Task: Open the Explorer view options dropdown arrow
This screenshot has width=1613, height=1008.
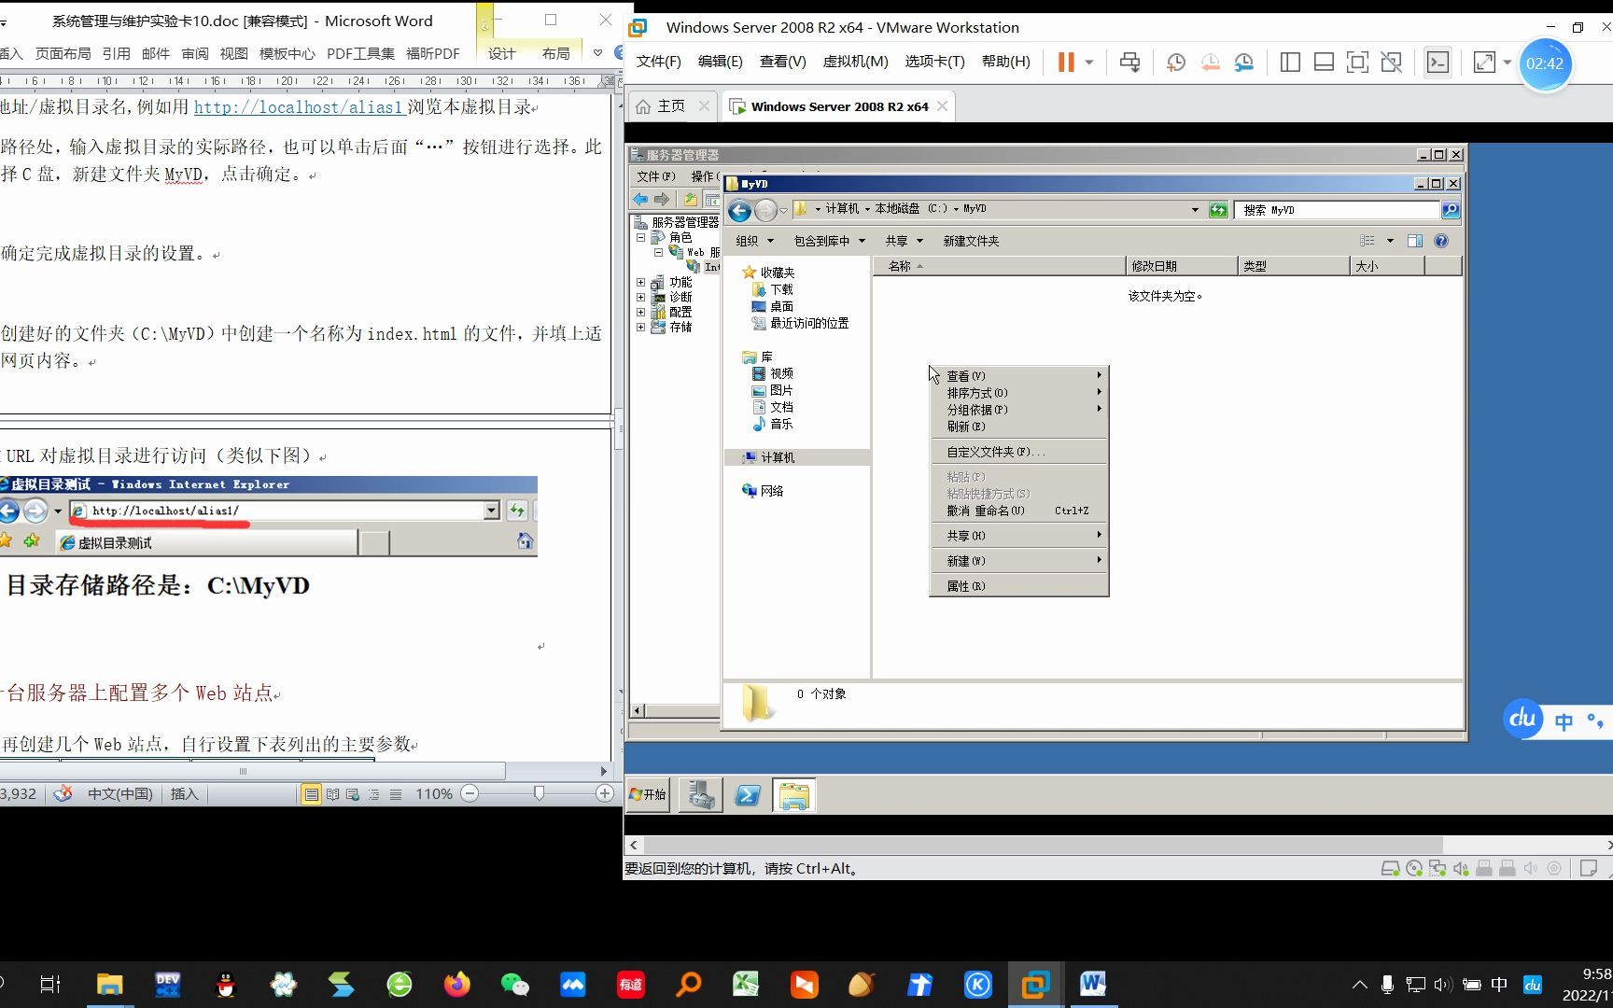Action: coord(1390,241)
